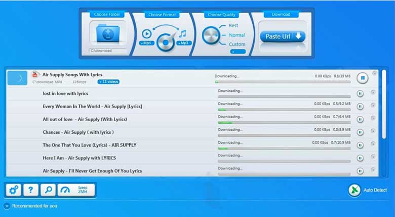
Task: Pause the Chances - Air Supply download
Action: 360,132
